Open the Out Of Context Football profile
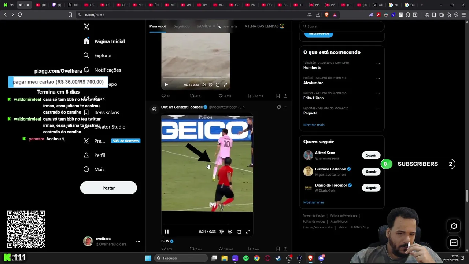This screenshot has height=264, width=469. pos(182,107)
